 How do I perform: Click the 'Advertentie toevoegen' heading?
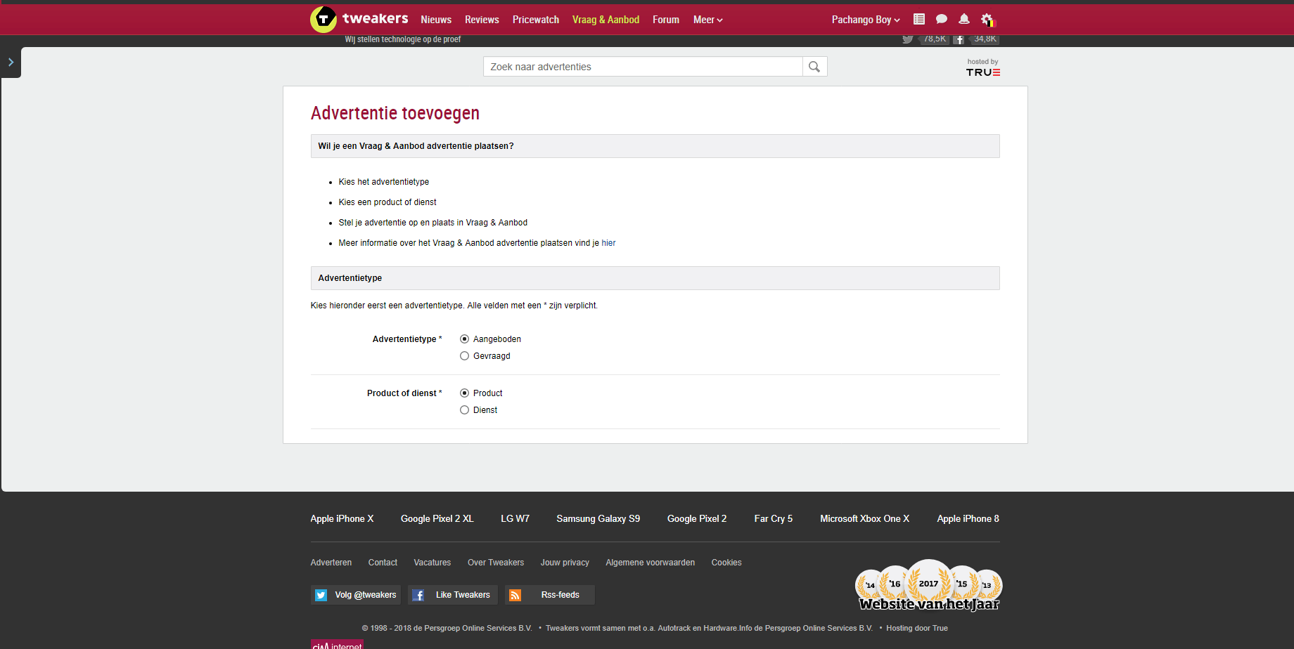coord(395,113)
